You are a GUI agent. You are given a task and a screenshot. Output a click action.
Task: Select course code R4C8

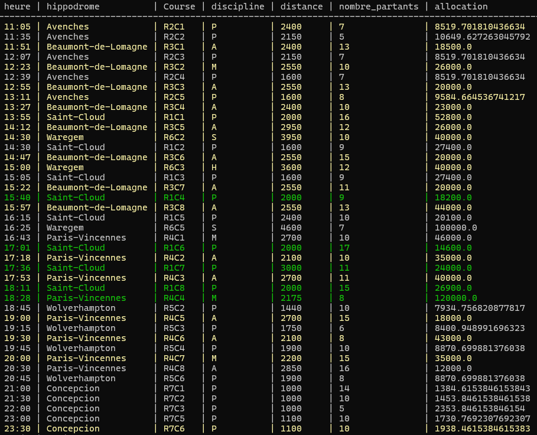[174, 368]
